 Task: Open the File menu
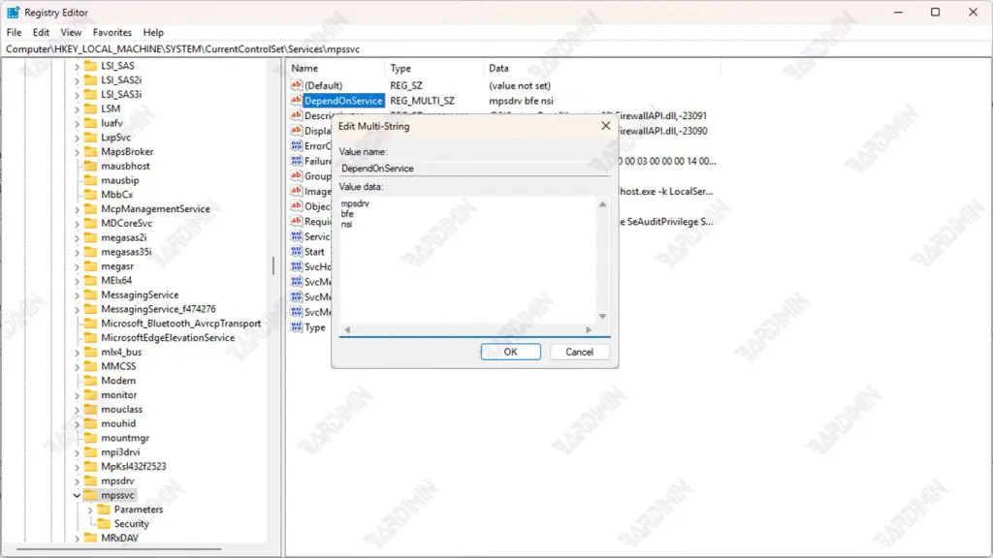tap(14, 32)
